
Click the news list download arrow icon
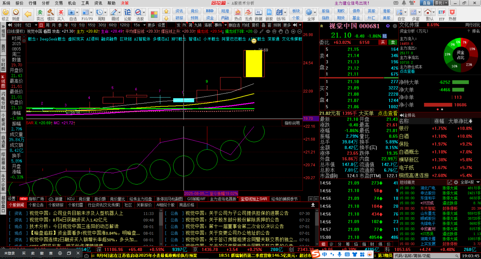point(313,205)
